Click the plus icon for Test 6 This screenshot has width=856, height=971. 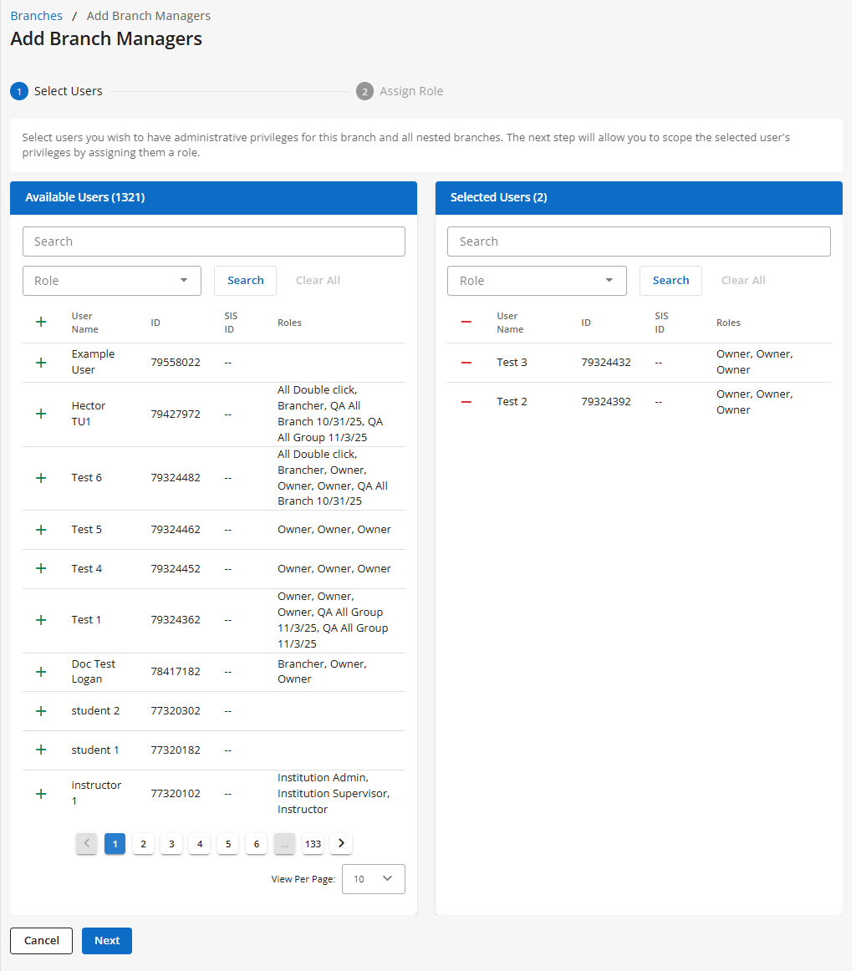click(41, 478)
